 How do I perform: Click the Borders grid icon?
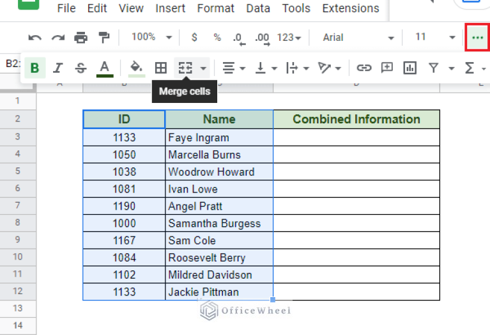click(160, 68)
